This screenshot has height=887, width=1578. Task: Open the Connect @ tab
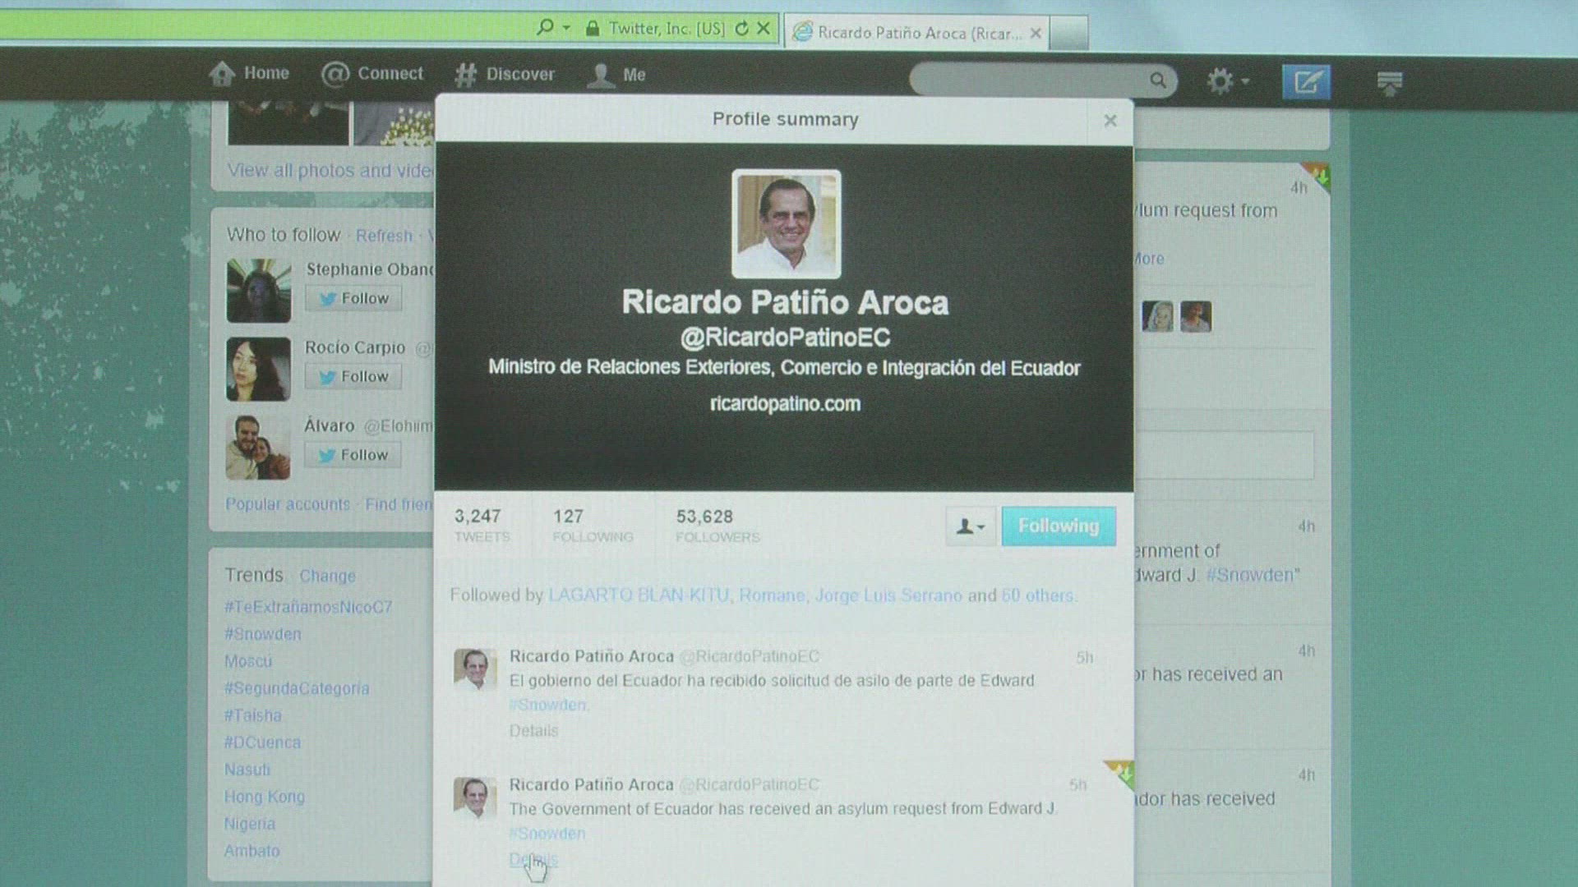[372, 74]
